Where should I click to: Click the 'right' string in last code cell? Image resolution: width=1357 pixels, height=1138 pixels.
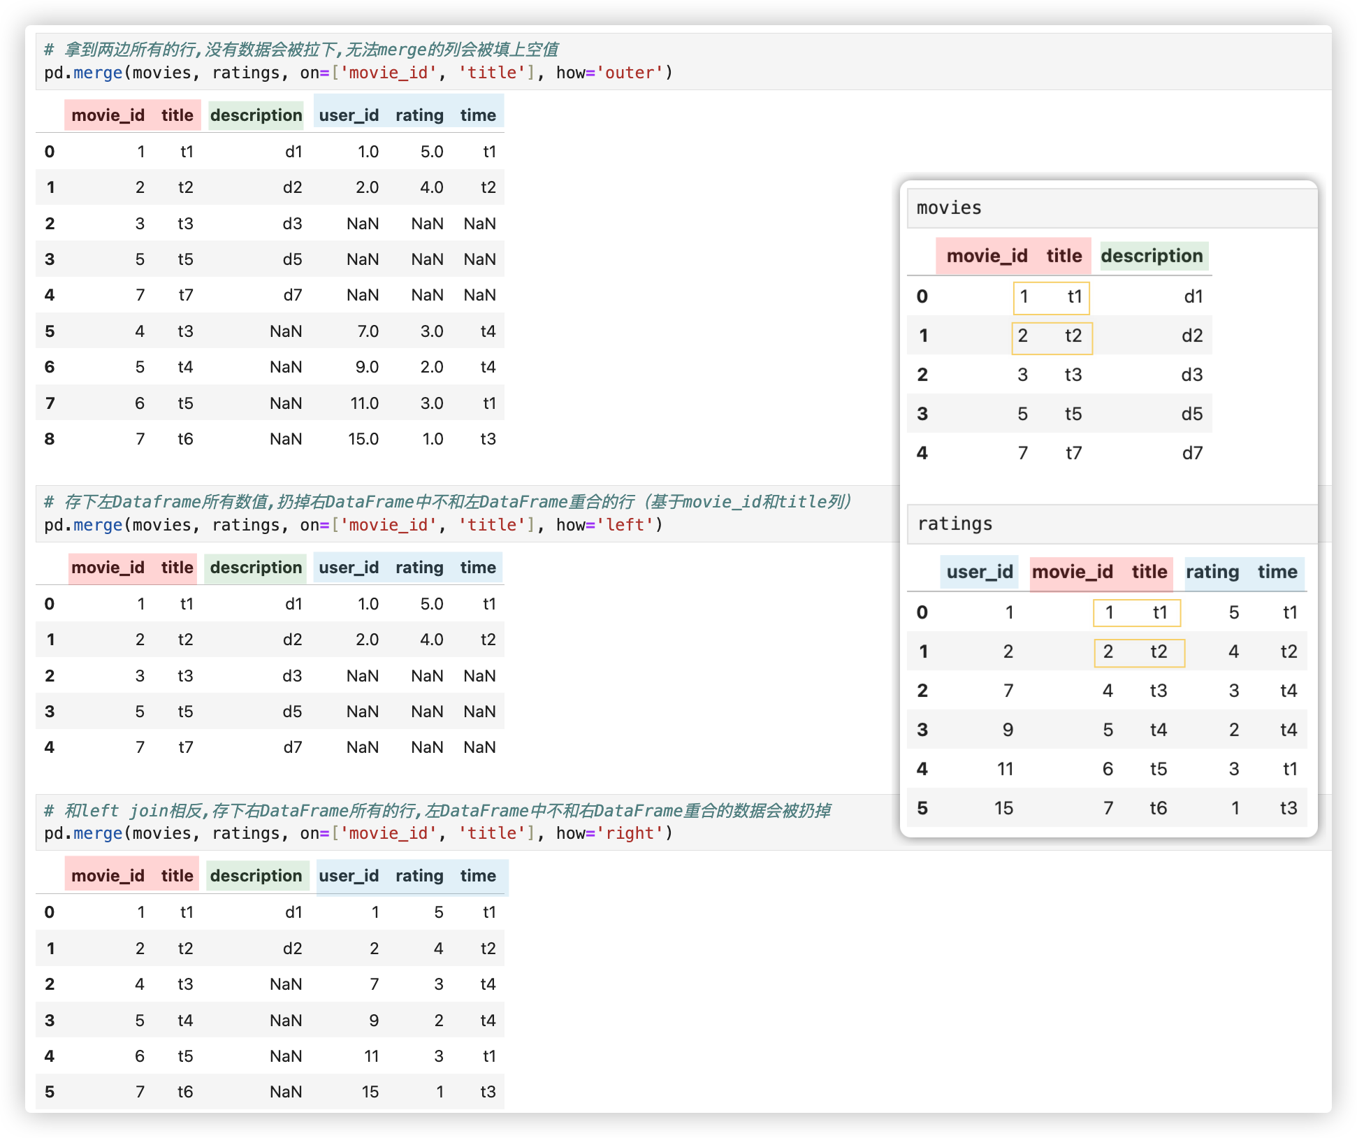629,833
